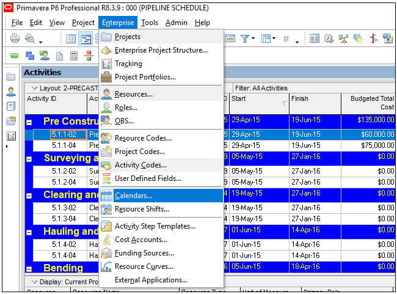This screenshot has width=397, height=294.
Task: Collapse the Pre Construction group
Action: pyautogui.click(x=29, y=122)
